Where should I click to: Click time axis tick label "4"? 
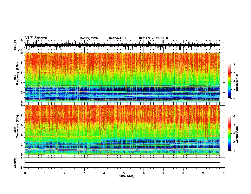[x=104, y=173]
